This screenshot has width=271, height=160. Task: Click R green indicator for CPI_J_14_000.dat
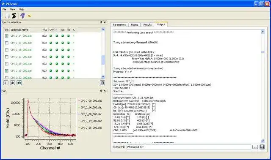coord(57,36)
